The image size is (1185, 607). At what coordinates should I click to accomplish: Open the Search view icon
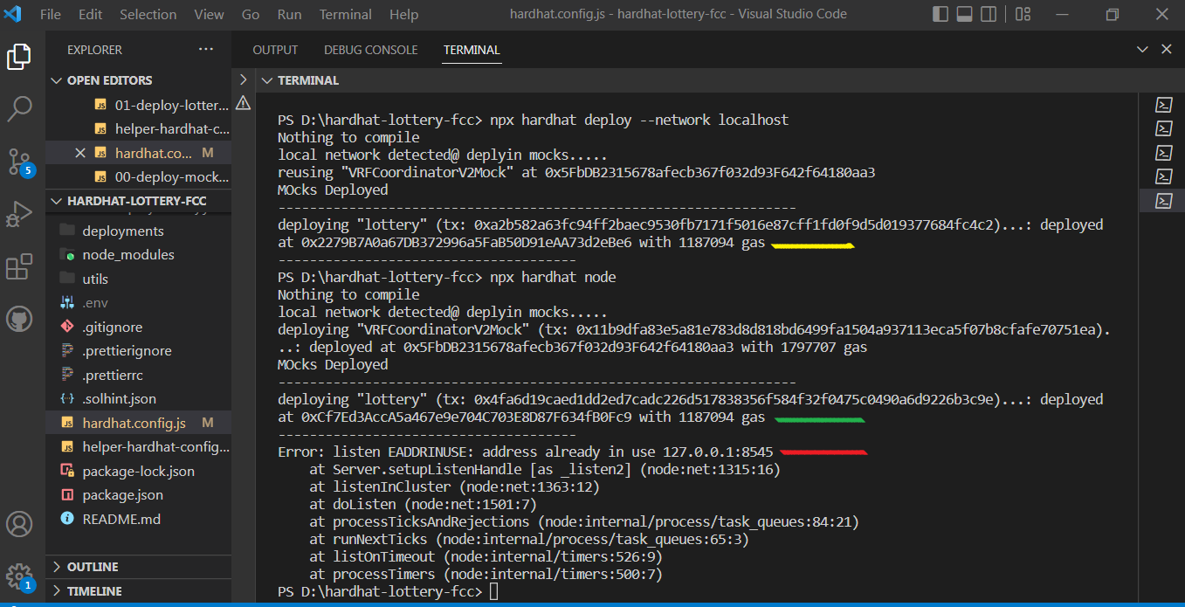pos(19,109)
